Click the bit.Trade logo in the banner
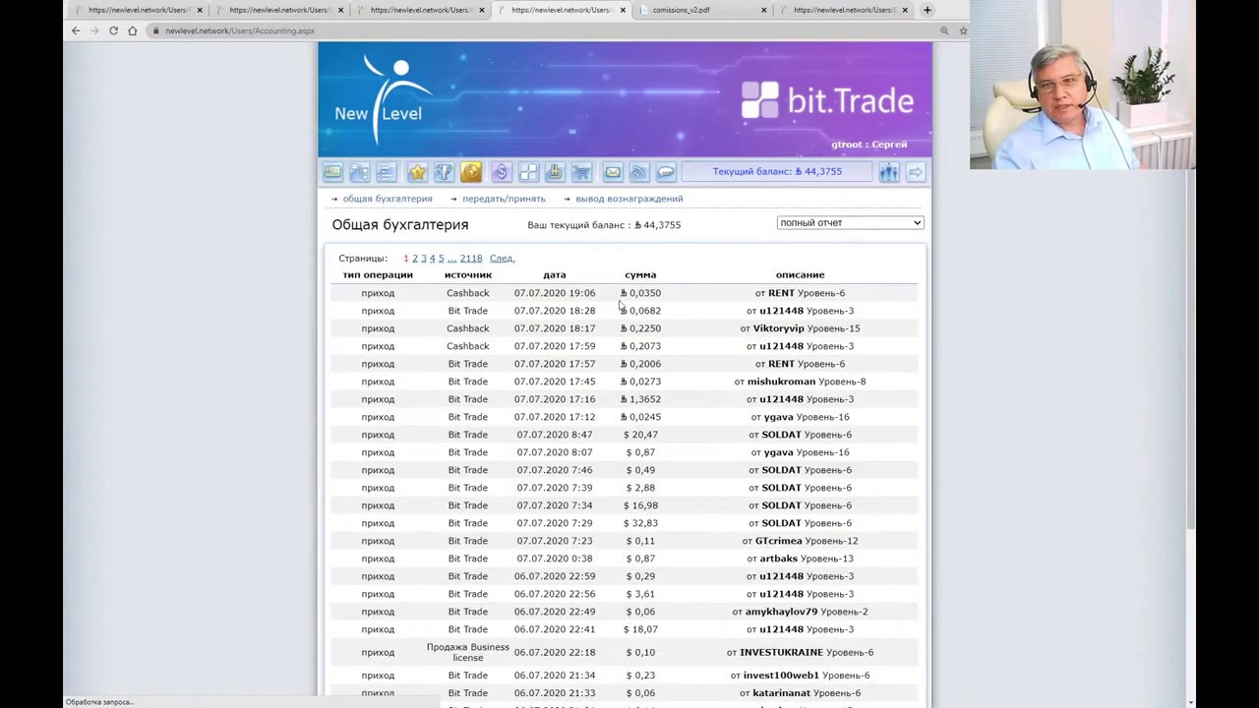Viewport: 1259px width, 708px height. coord(827,100)
